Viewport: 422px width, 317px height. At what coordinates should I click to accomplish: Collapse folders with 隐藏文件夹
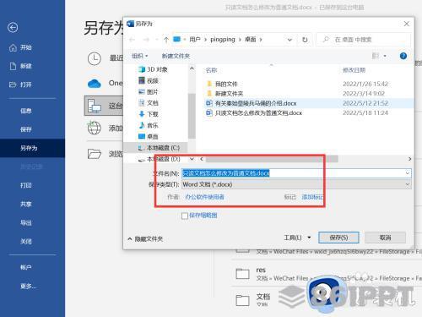click(x=146, y=239)
